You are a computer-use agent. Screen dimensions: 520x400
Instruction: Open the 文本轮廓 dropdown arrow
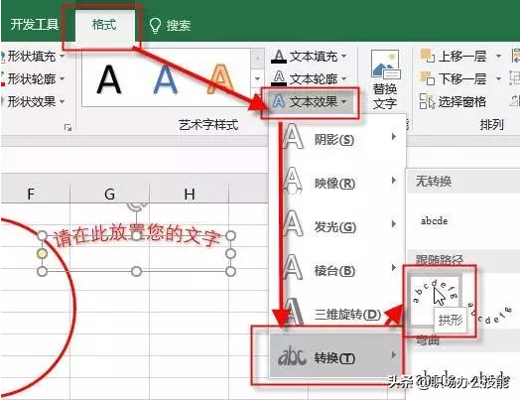pyautogui.click(x=343, y=79)
